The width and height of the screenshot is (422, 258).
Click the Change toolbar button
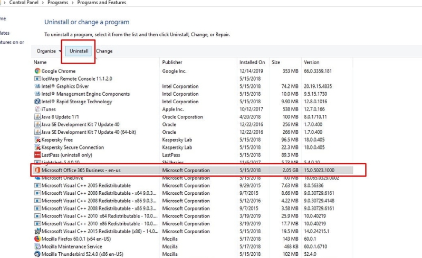(x=104, y=51)
